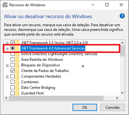Click the folder icon of Área Restrita do Windows
The image size is (129, 115).
pyautogui.click(x=17, y=60)
